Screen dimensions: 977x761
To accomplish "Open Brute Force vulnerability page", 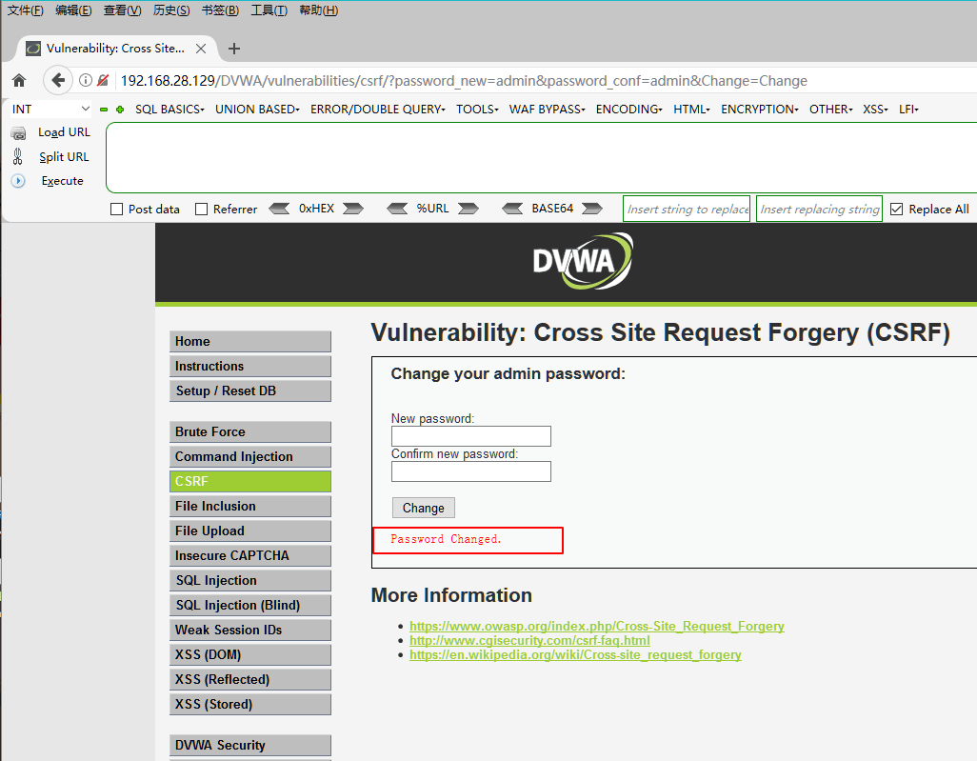I will point(249,431).
